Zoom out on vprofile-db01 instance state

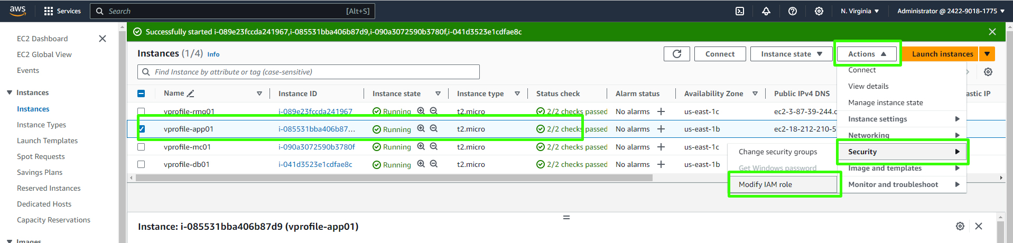click(x=434, y=164)
